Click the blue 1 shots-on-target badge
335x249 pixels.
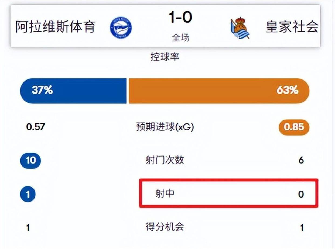28,194
